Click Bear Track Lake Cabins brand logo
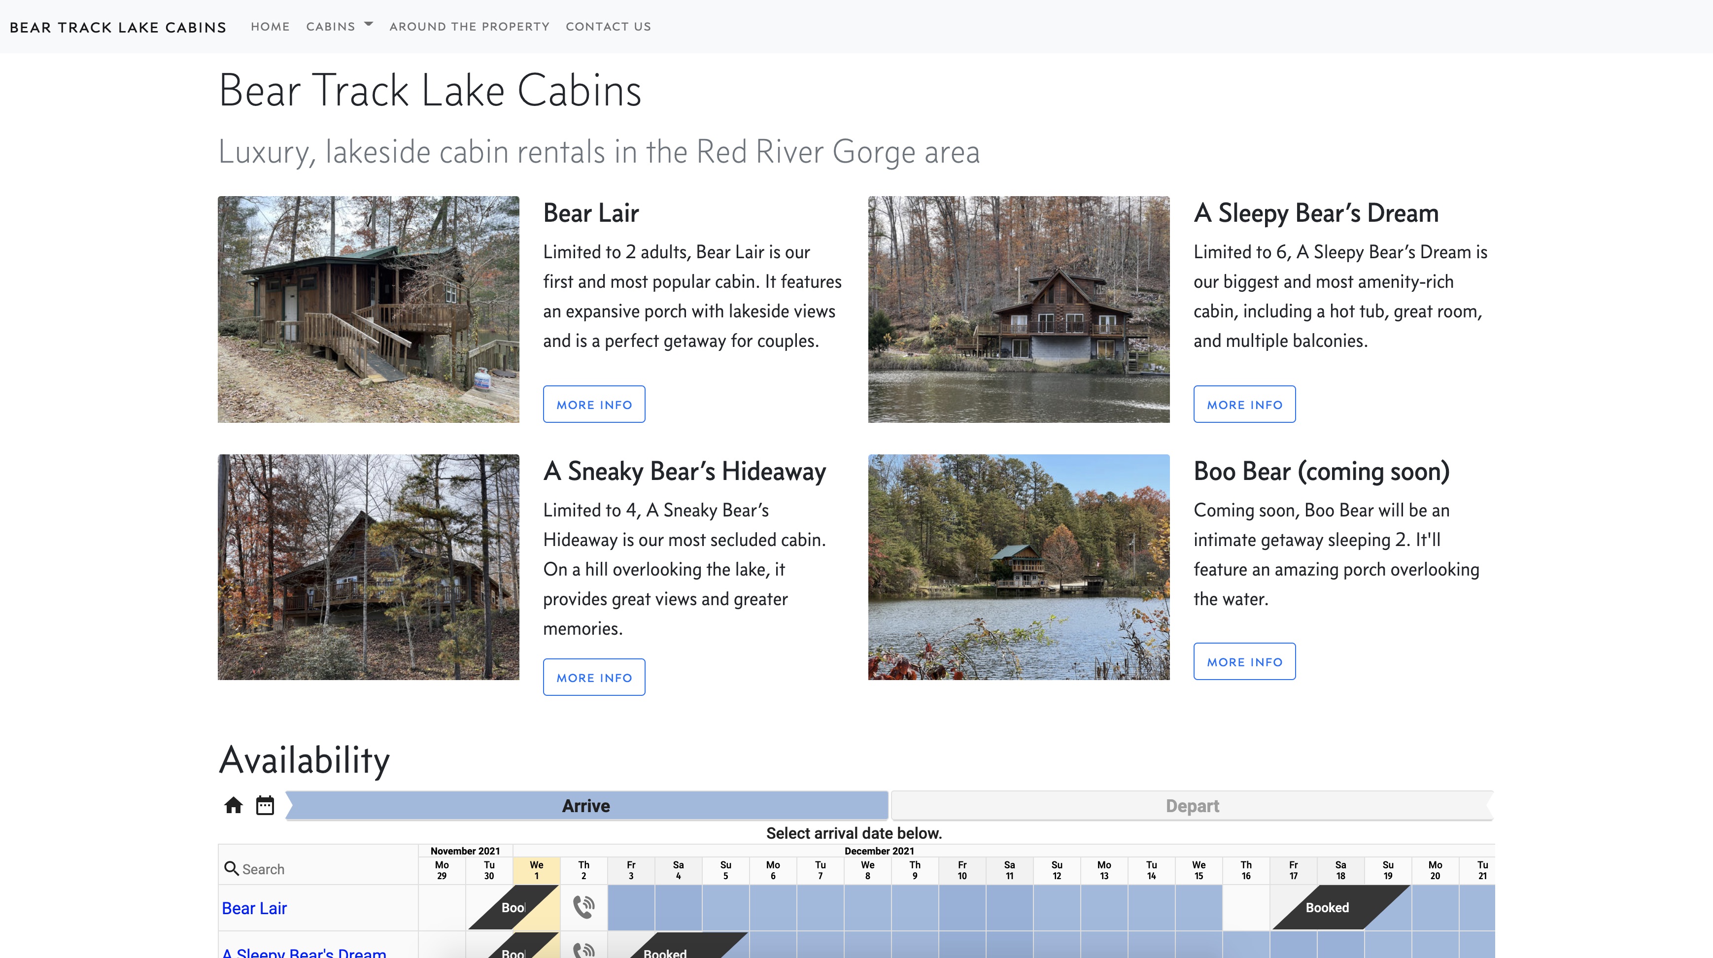The width and height of the screenshot is (1713, 958). point(118,27)
